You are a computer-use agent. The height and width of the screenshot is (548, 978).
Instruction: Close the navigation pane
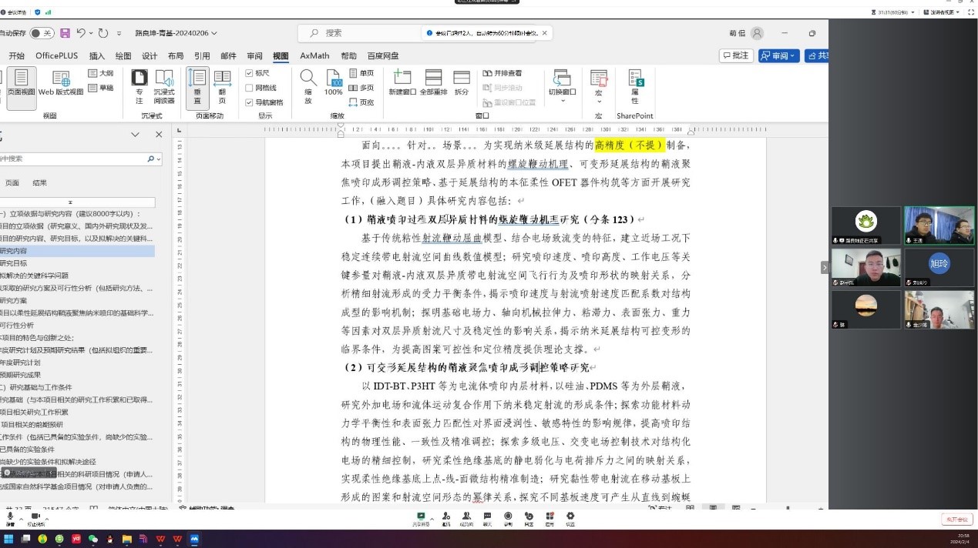[159, 134]
